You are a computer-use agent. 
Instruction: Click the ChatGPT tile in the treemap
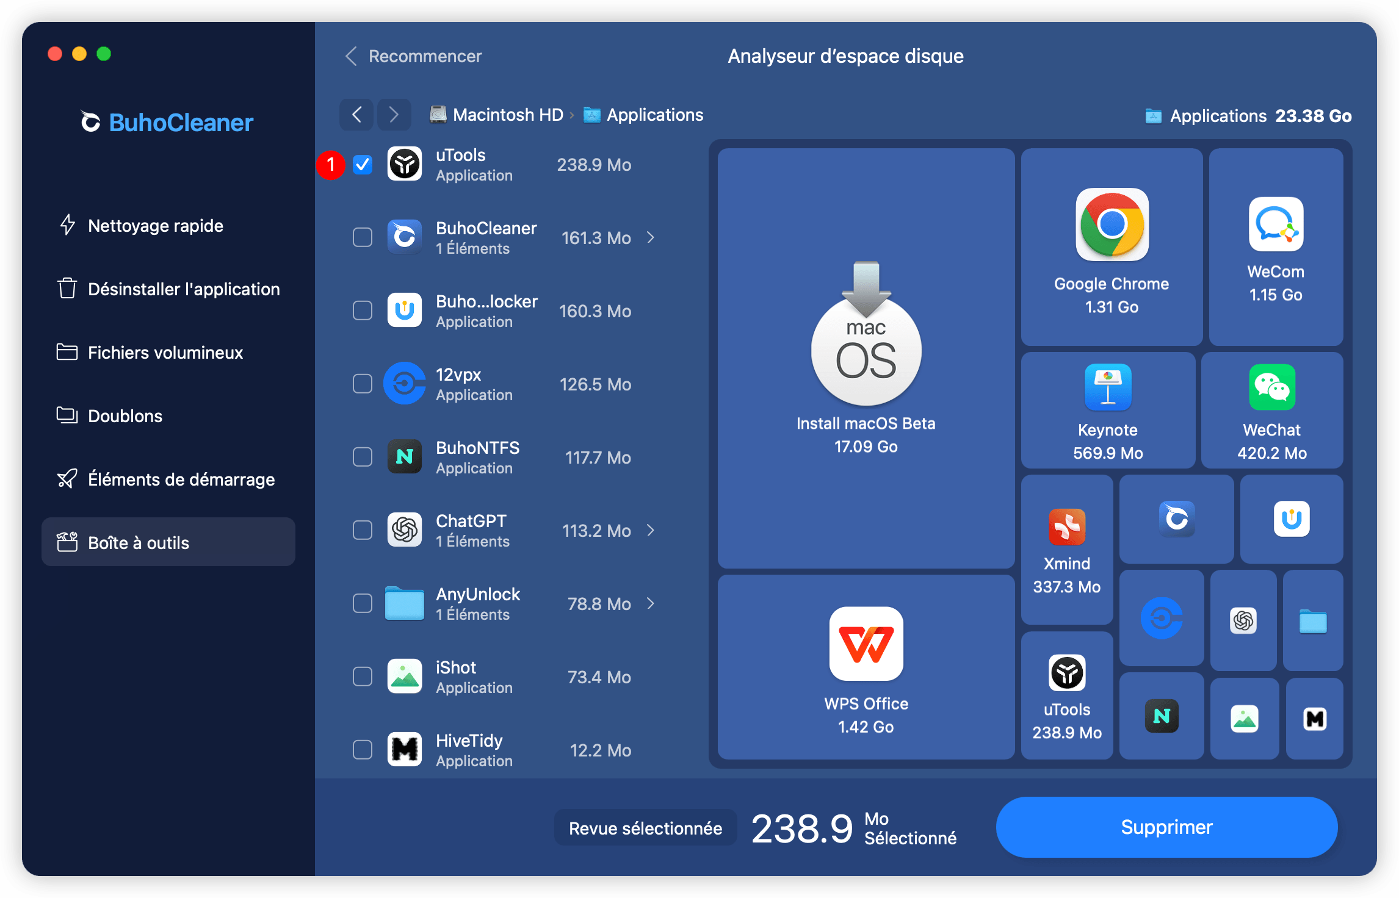click(1243, 620)
